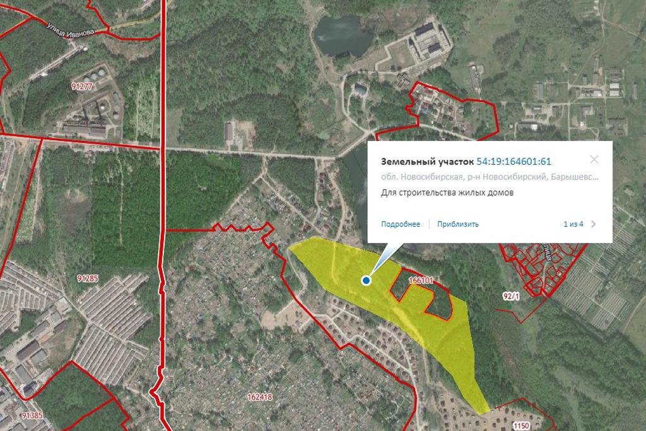The image size is (646, 431).
Task: Click the Земельный участок popup title
Action: [x=427, y=162]
